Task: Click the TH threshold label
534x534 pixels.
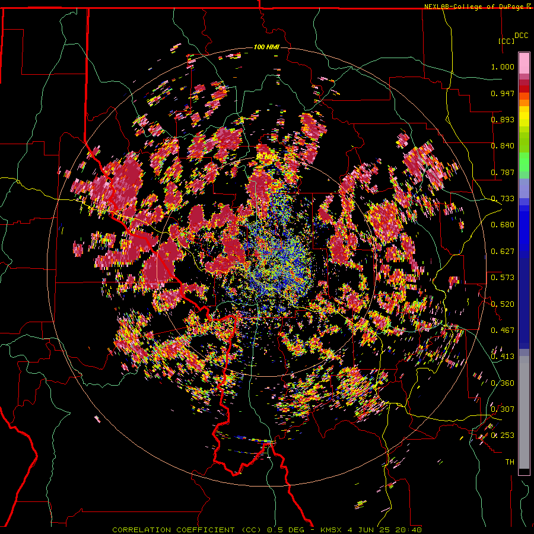Action: click(510, 462)
